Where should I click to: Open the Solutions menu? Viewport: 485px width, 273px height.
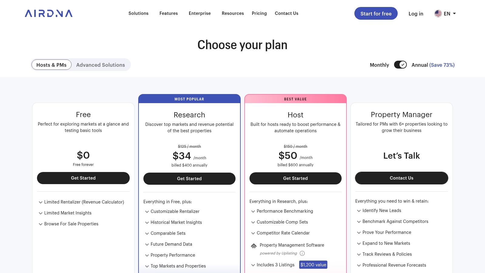[x=138, y=13]
